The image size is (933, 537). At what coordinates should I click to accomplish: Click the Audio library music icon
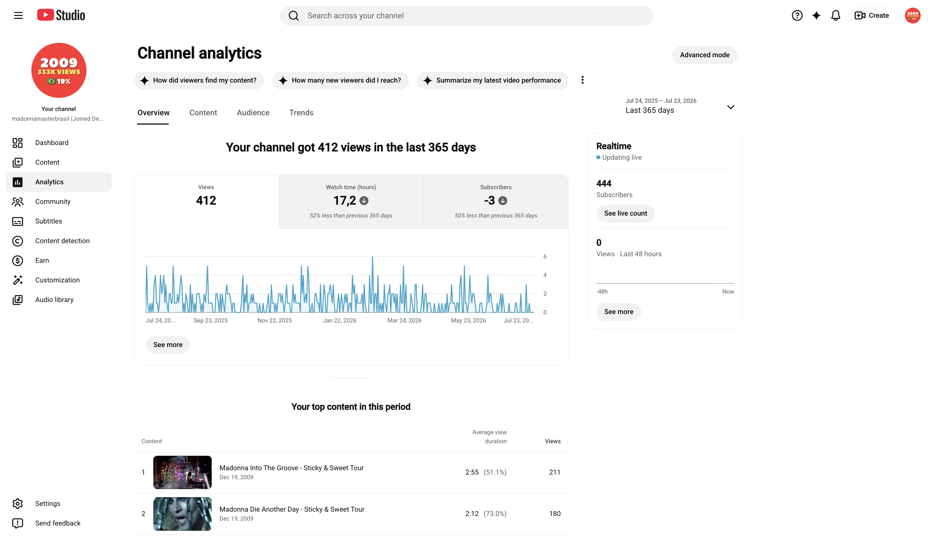17,300
